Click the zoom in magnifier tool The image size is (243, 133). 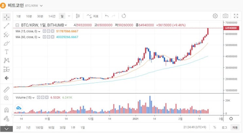click(x=6, y=98)
